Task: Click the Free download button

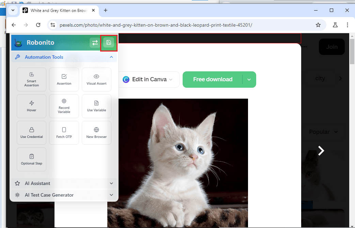Action: point(213,80)
